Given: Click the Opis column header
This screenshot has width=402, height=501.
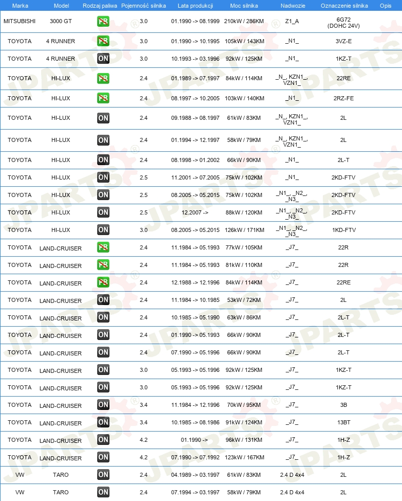Looking at the screenshot, I should tap(386, 6).
